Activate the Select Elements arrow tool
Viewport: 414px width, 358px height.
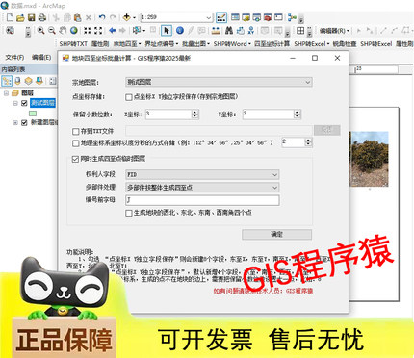click(167, 31)
